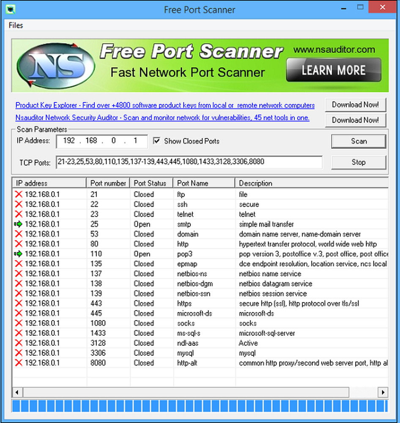Click the horizontal scrollbar right arrow

click(383, 392)
